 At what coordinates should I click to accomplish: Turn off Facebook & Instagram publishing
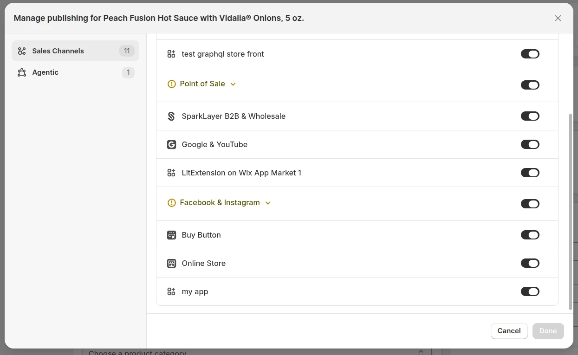530,204
